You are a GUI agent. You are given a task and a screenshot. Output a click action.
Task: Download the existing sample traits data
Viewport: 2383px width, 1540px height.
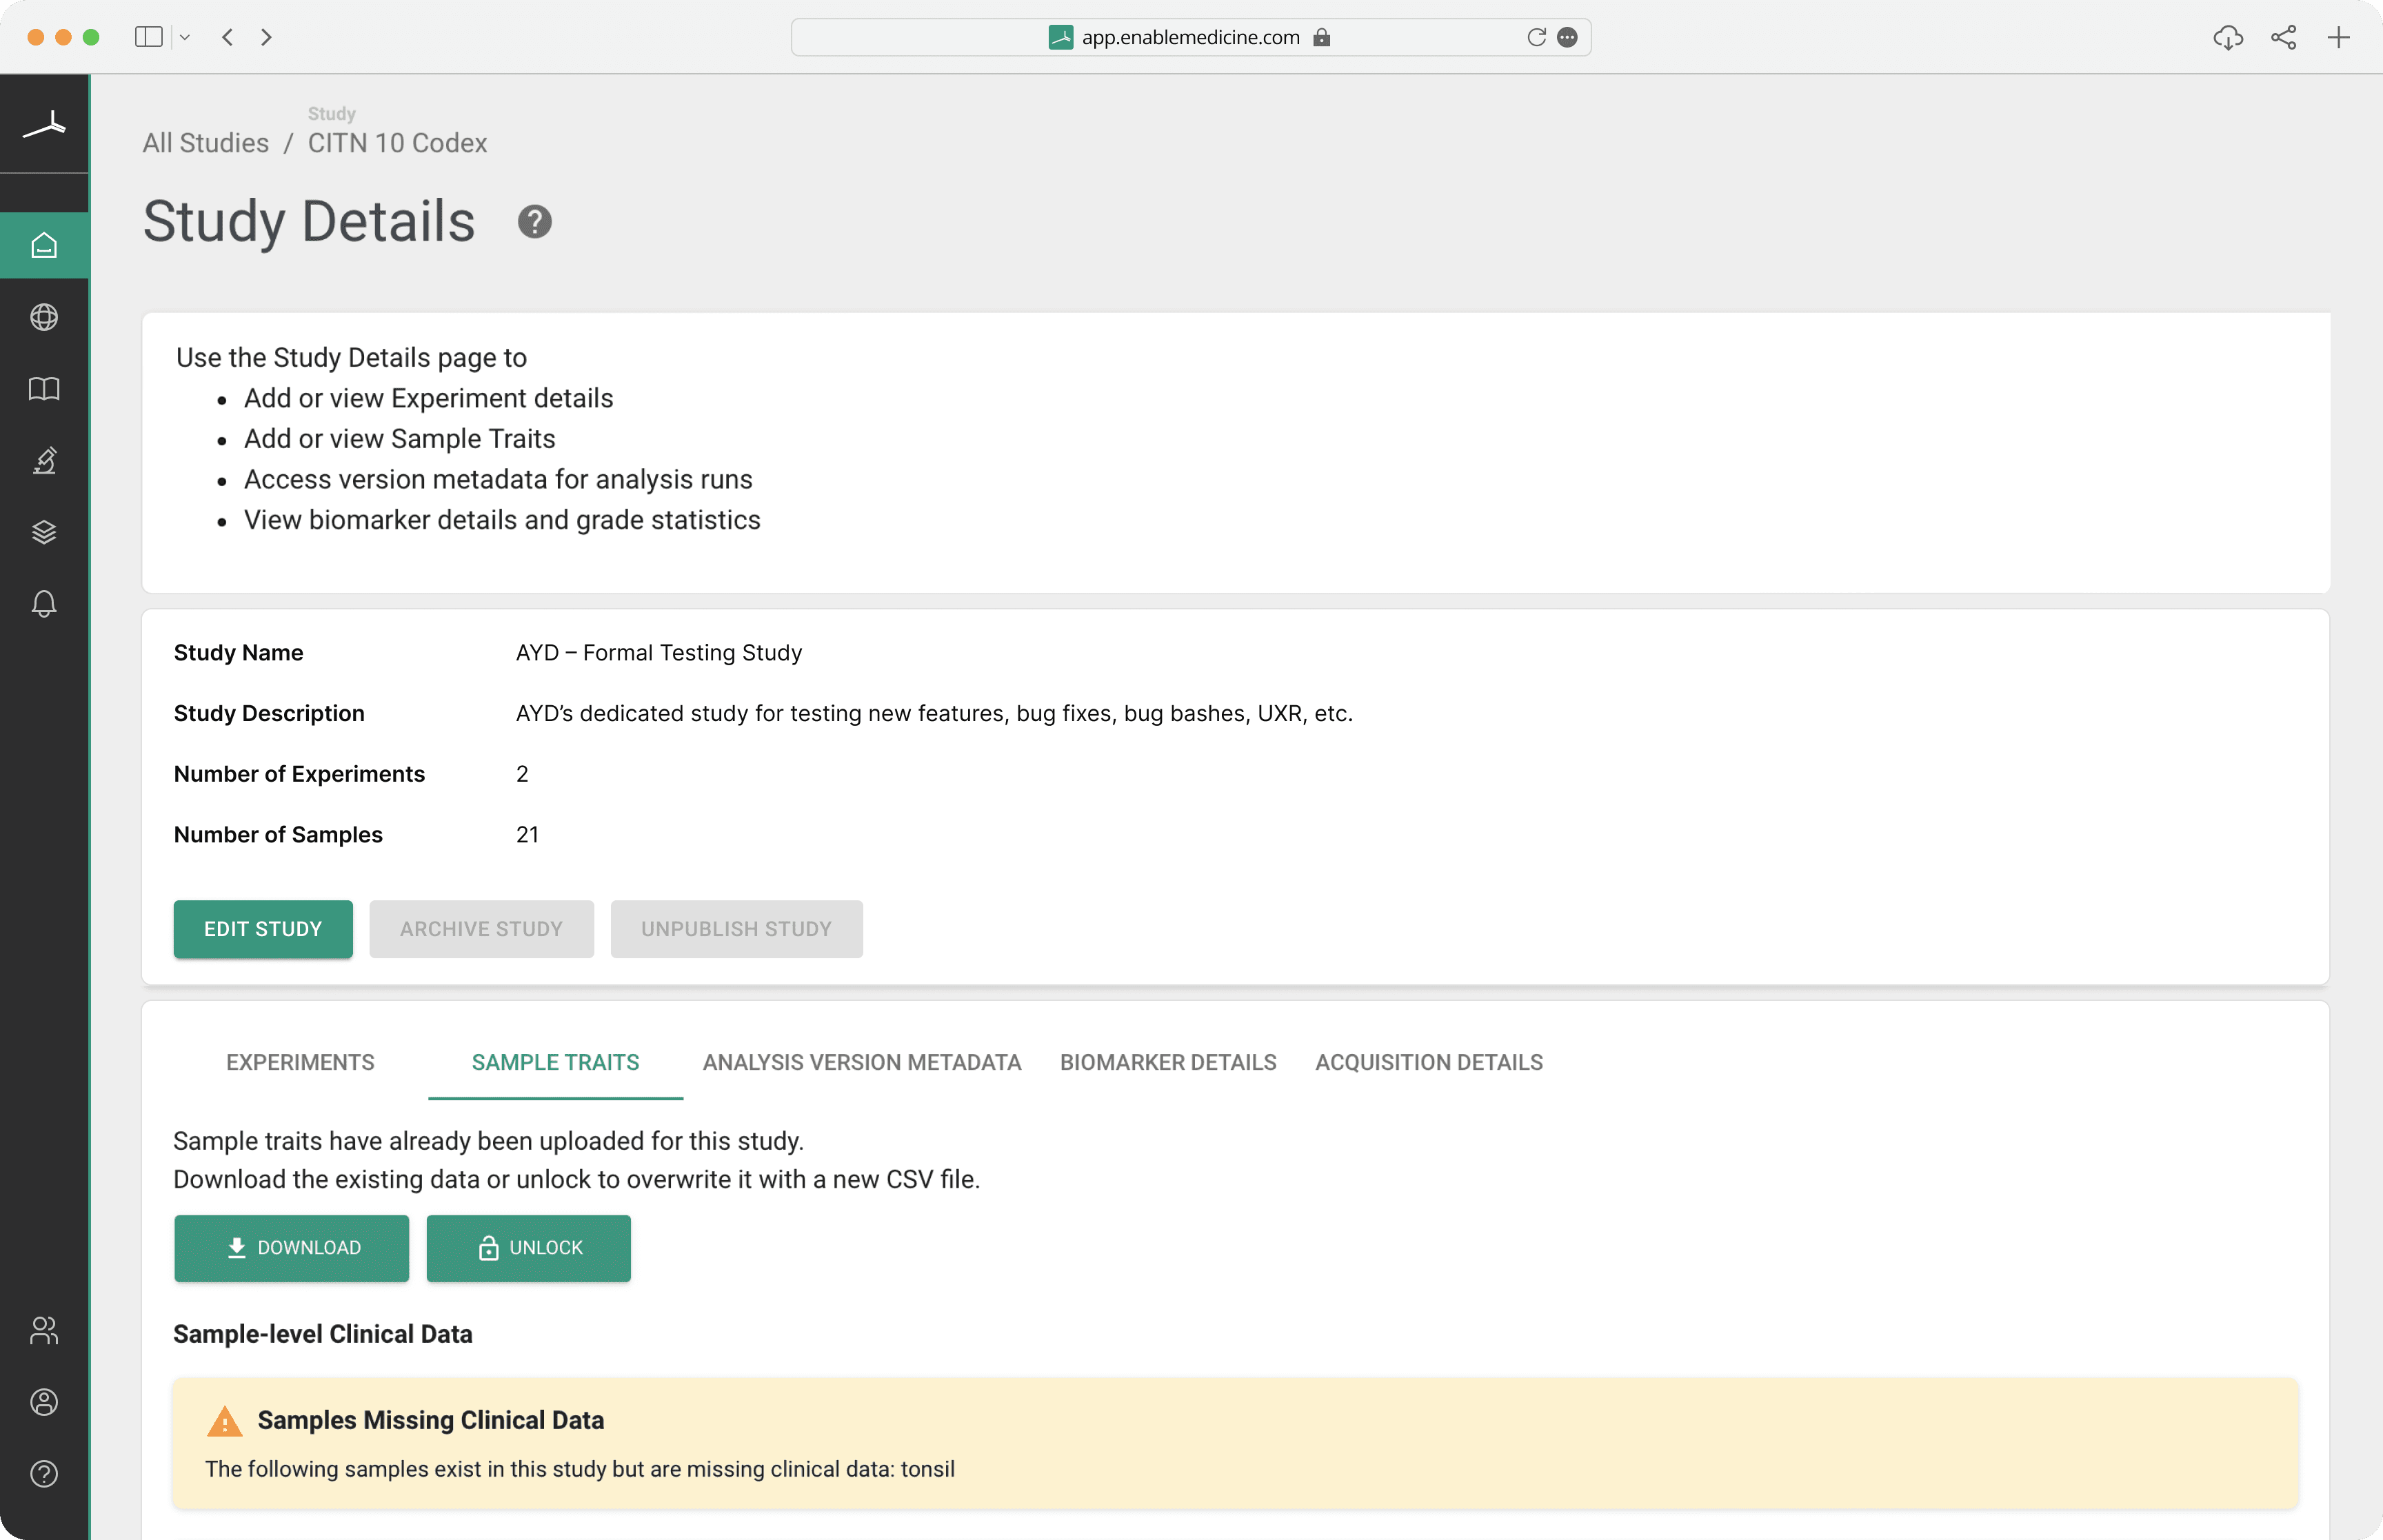point(292,1248)
